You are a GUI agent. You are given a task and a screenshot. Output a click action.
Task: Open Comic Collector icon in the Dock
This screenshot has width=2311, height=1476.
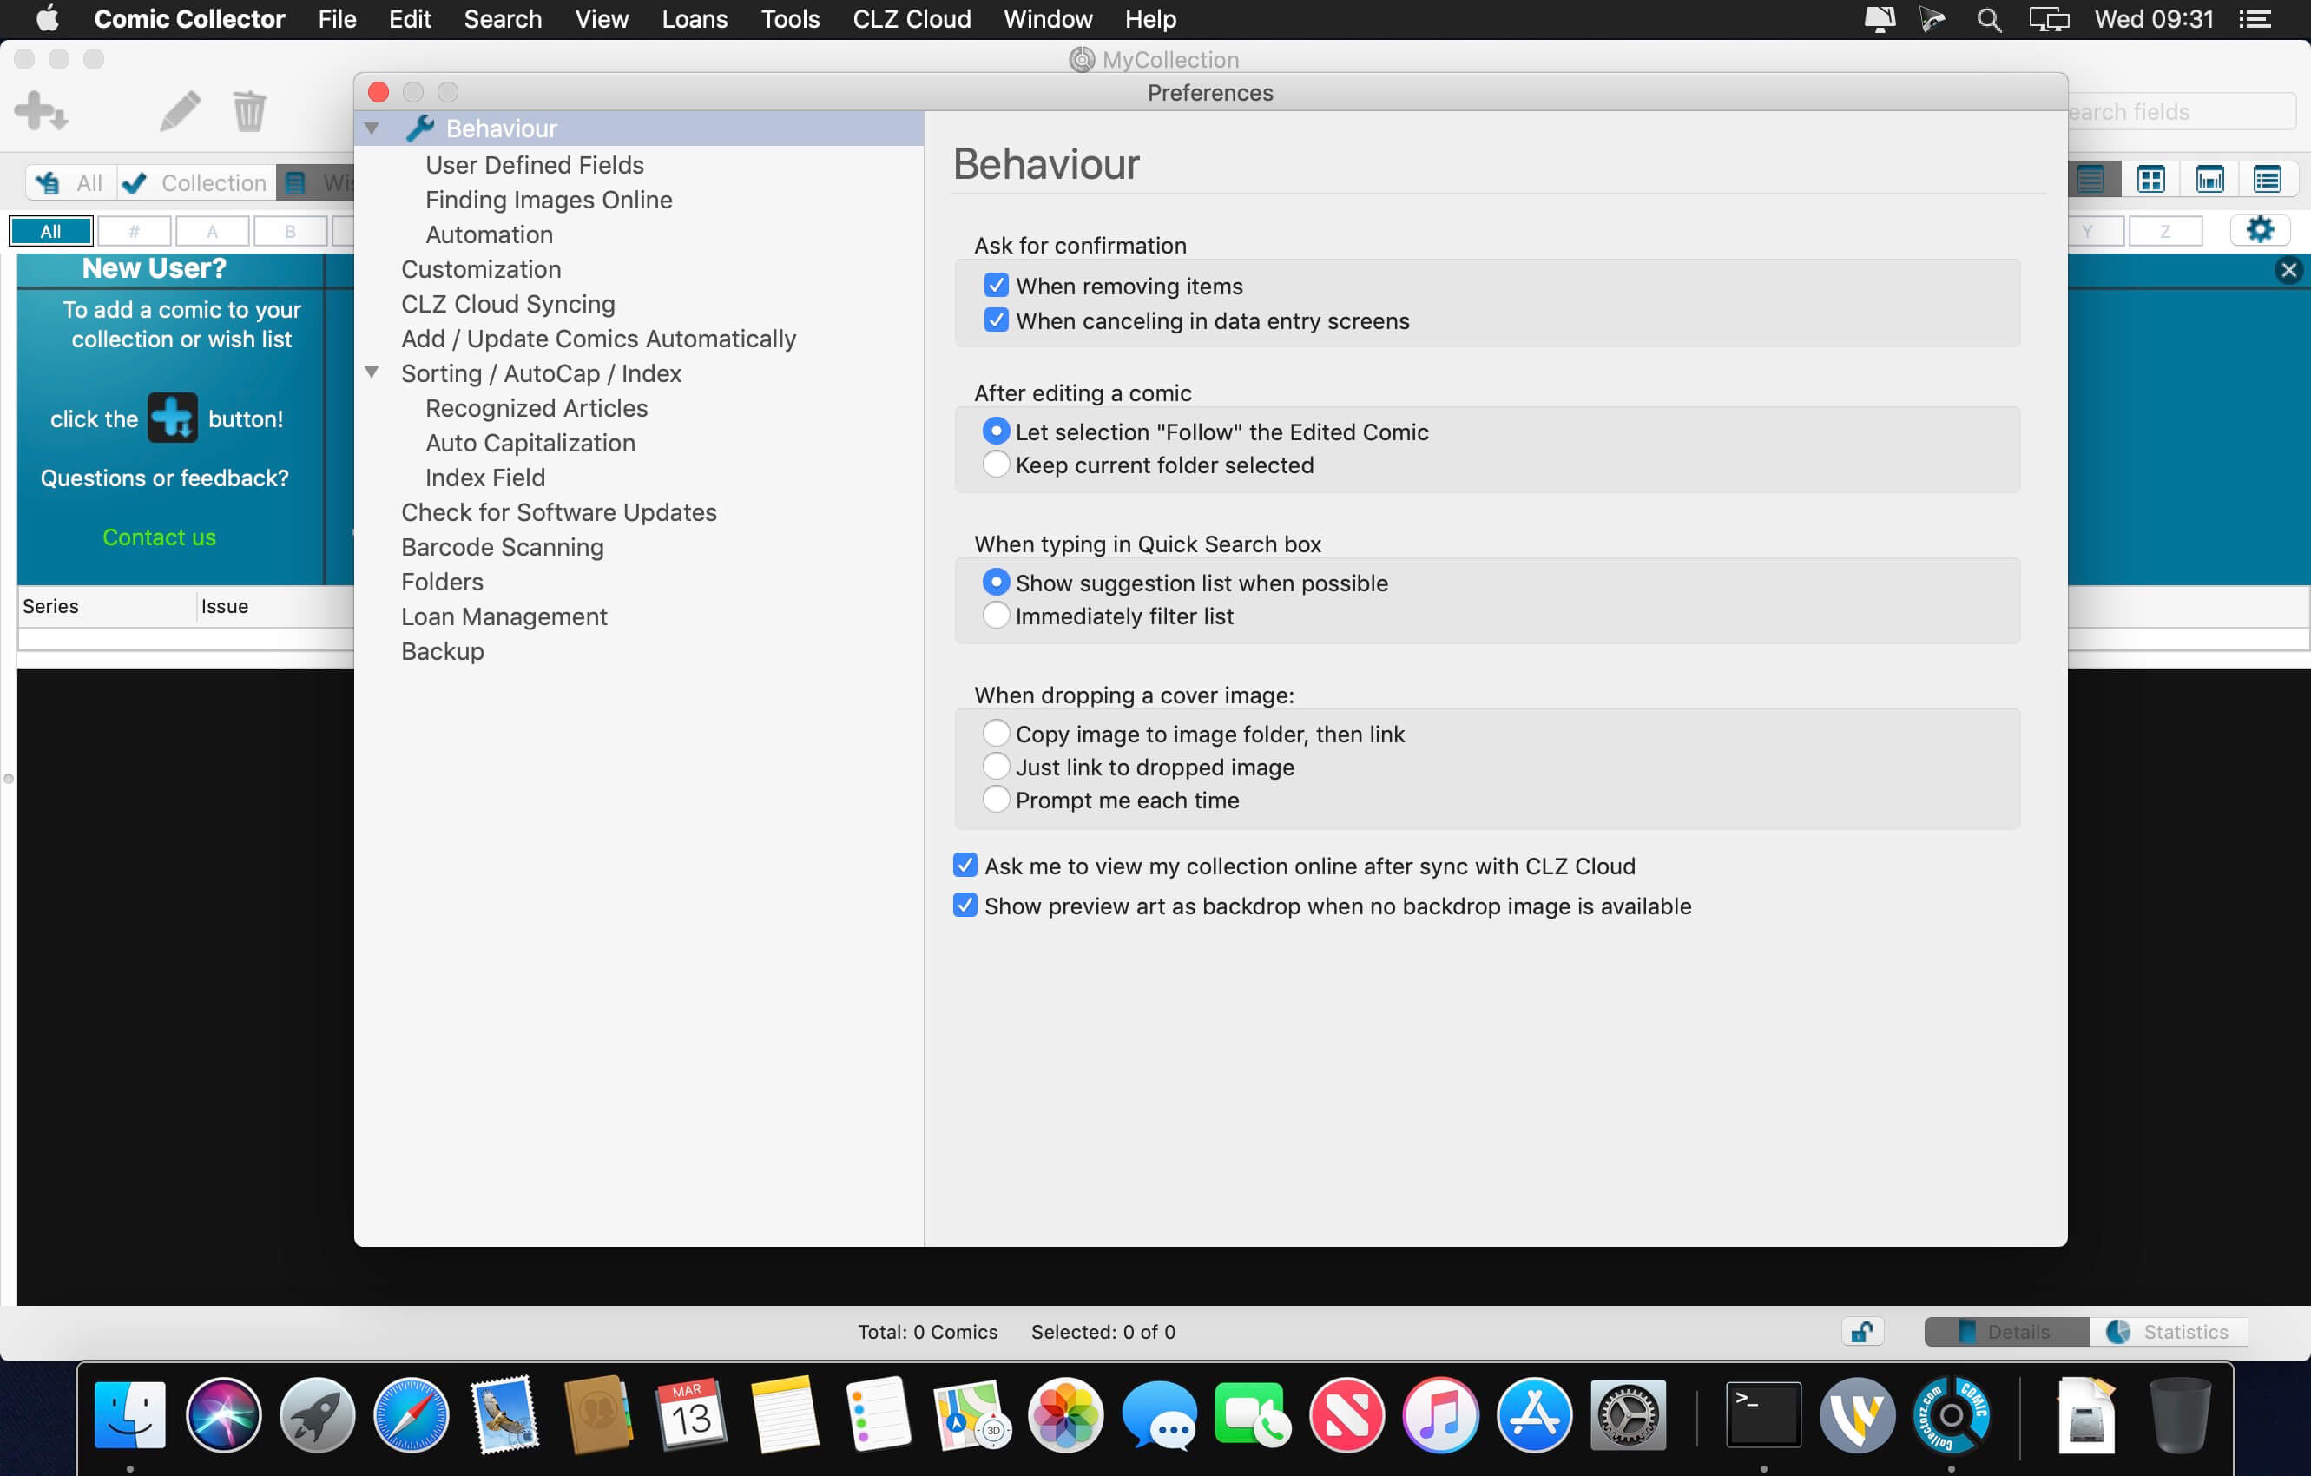pos(1950,1415)
